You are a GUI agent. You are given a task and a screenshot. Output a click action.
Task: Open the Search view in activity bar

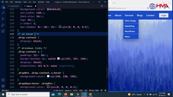tap(3, 13)
